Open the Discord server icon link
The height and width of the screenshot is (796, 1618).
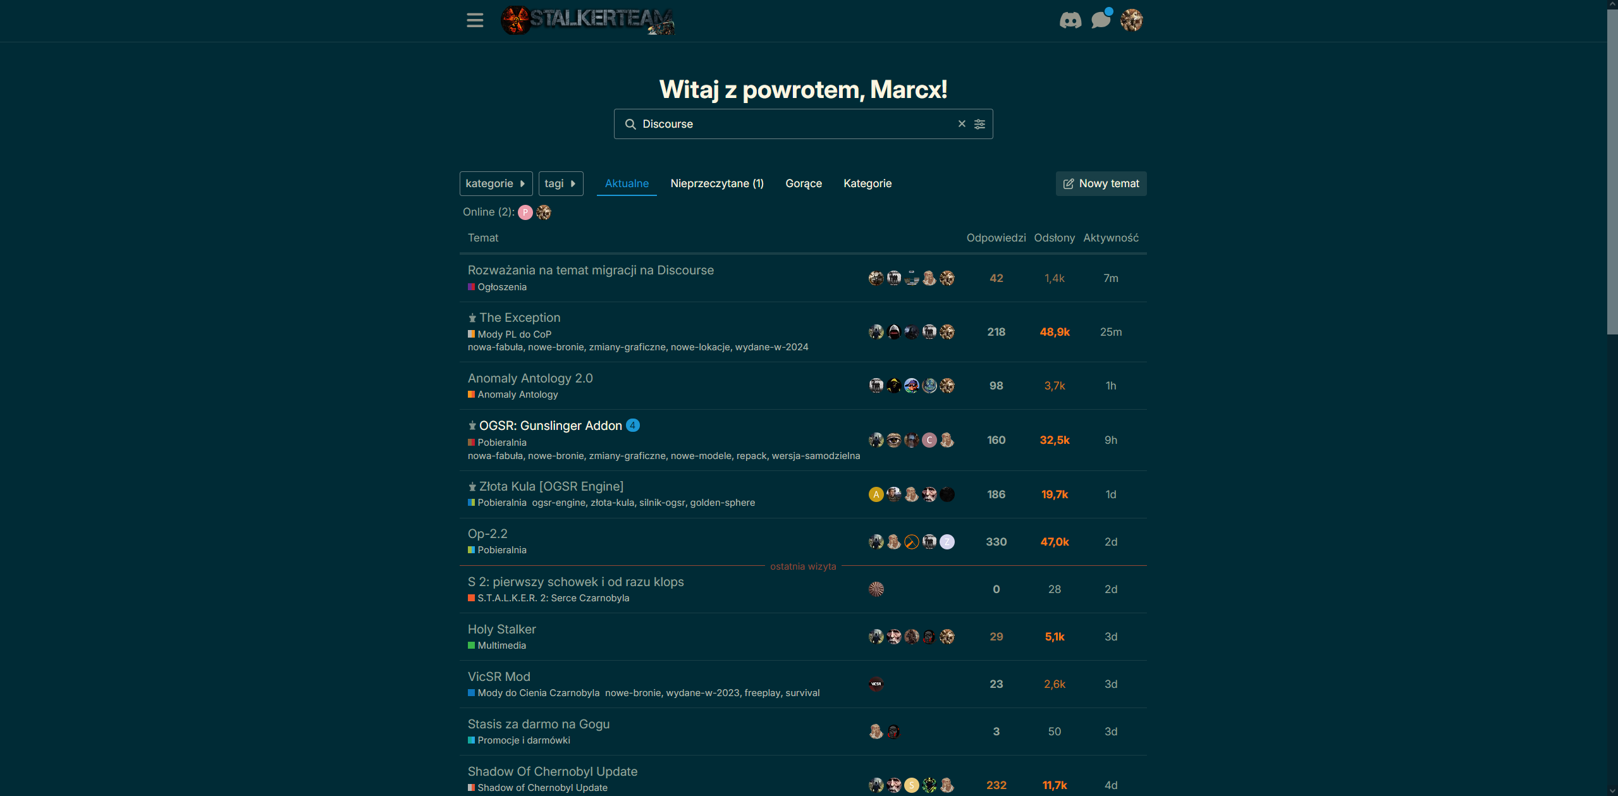pyautogui.click(x=1070, y=20)
